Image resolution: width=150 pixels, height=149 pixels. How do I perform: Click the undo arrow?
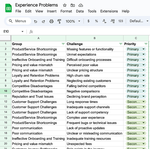pos(35,21)
